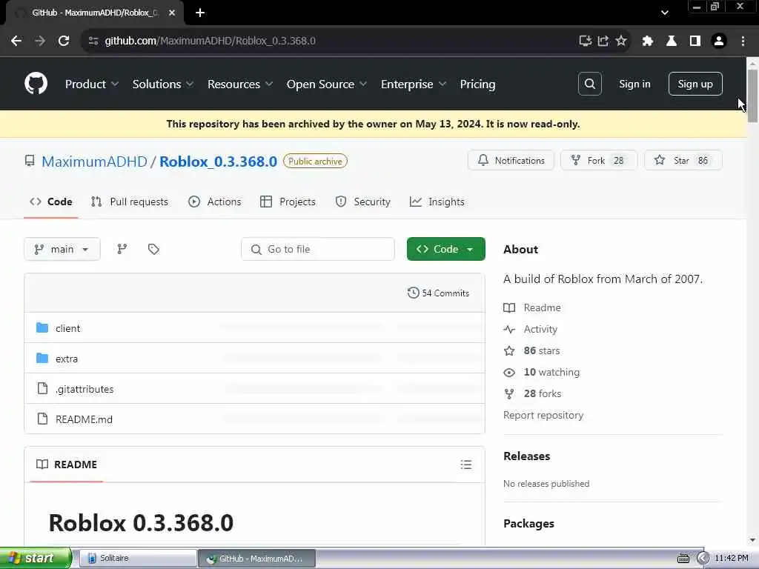
Task: Open the README.md file
Action: [x=84, y=419]
